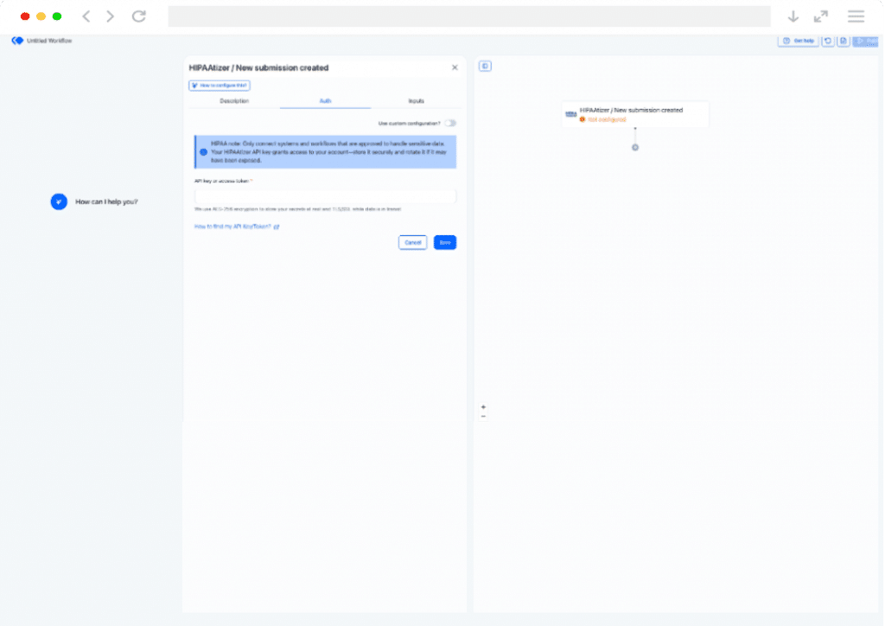Click the app logo next to Untitled Workflow
The width and height of the screenshot is (885, 626).
point(16,40)
